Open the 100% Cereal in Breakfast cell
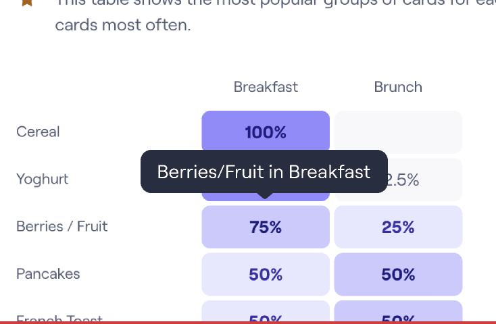Image resolution: width=496 pixels, height=324 pixels. coord(266,130)
